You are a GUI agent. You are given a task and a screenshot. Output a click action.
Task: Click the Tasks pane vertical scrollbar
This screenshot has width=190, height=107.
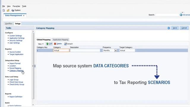click(x=33, y=66)
